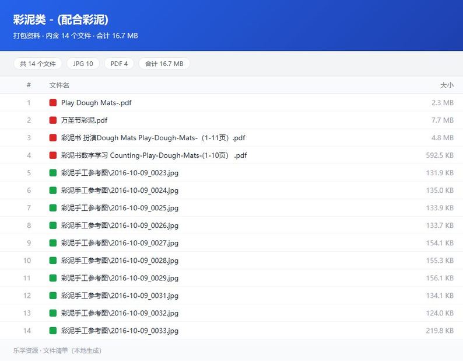Click the 219.8 KB size value
463x361 pixels.
pos(440,331)
